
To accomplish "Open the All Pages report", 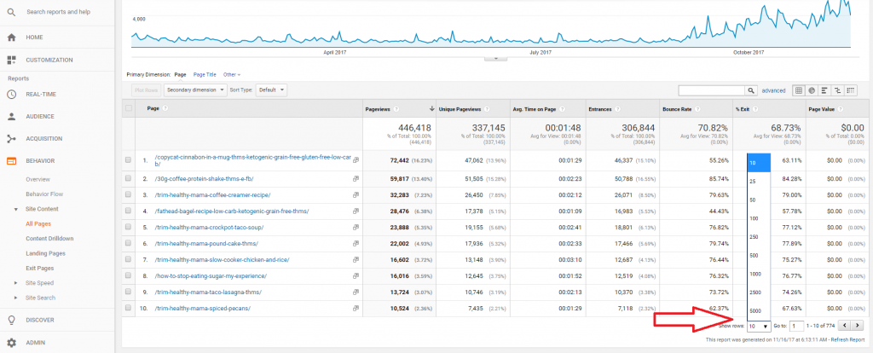I will pos(38,224).
